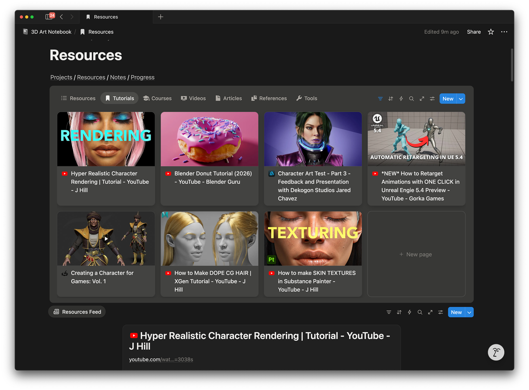The height and width of the screenshot is (390, 529).
Task: Open view settings sliders icon for Tutorials
Action: pos(432,99)
